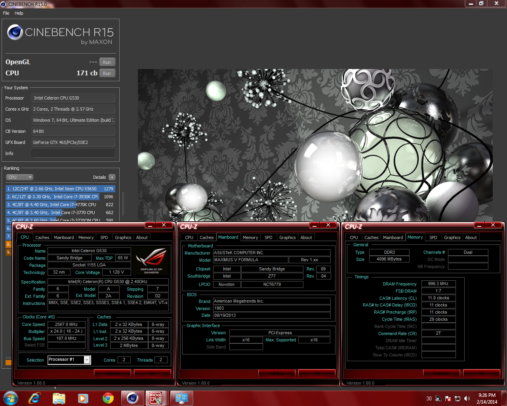
Task: Click the Core Speed value 2567.0 MHz
Action: (x=66, y=324)
